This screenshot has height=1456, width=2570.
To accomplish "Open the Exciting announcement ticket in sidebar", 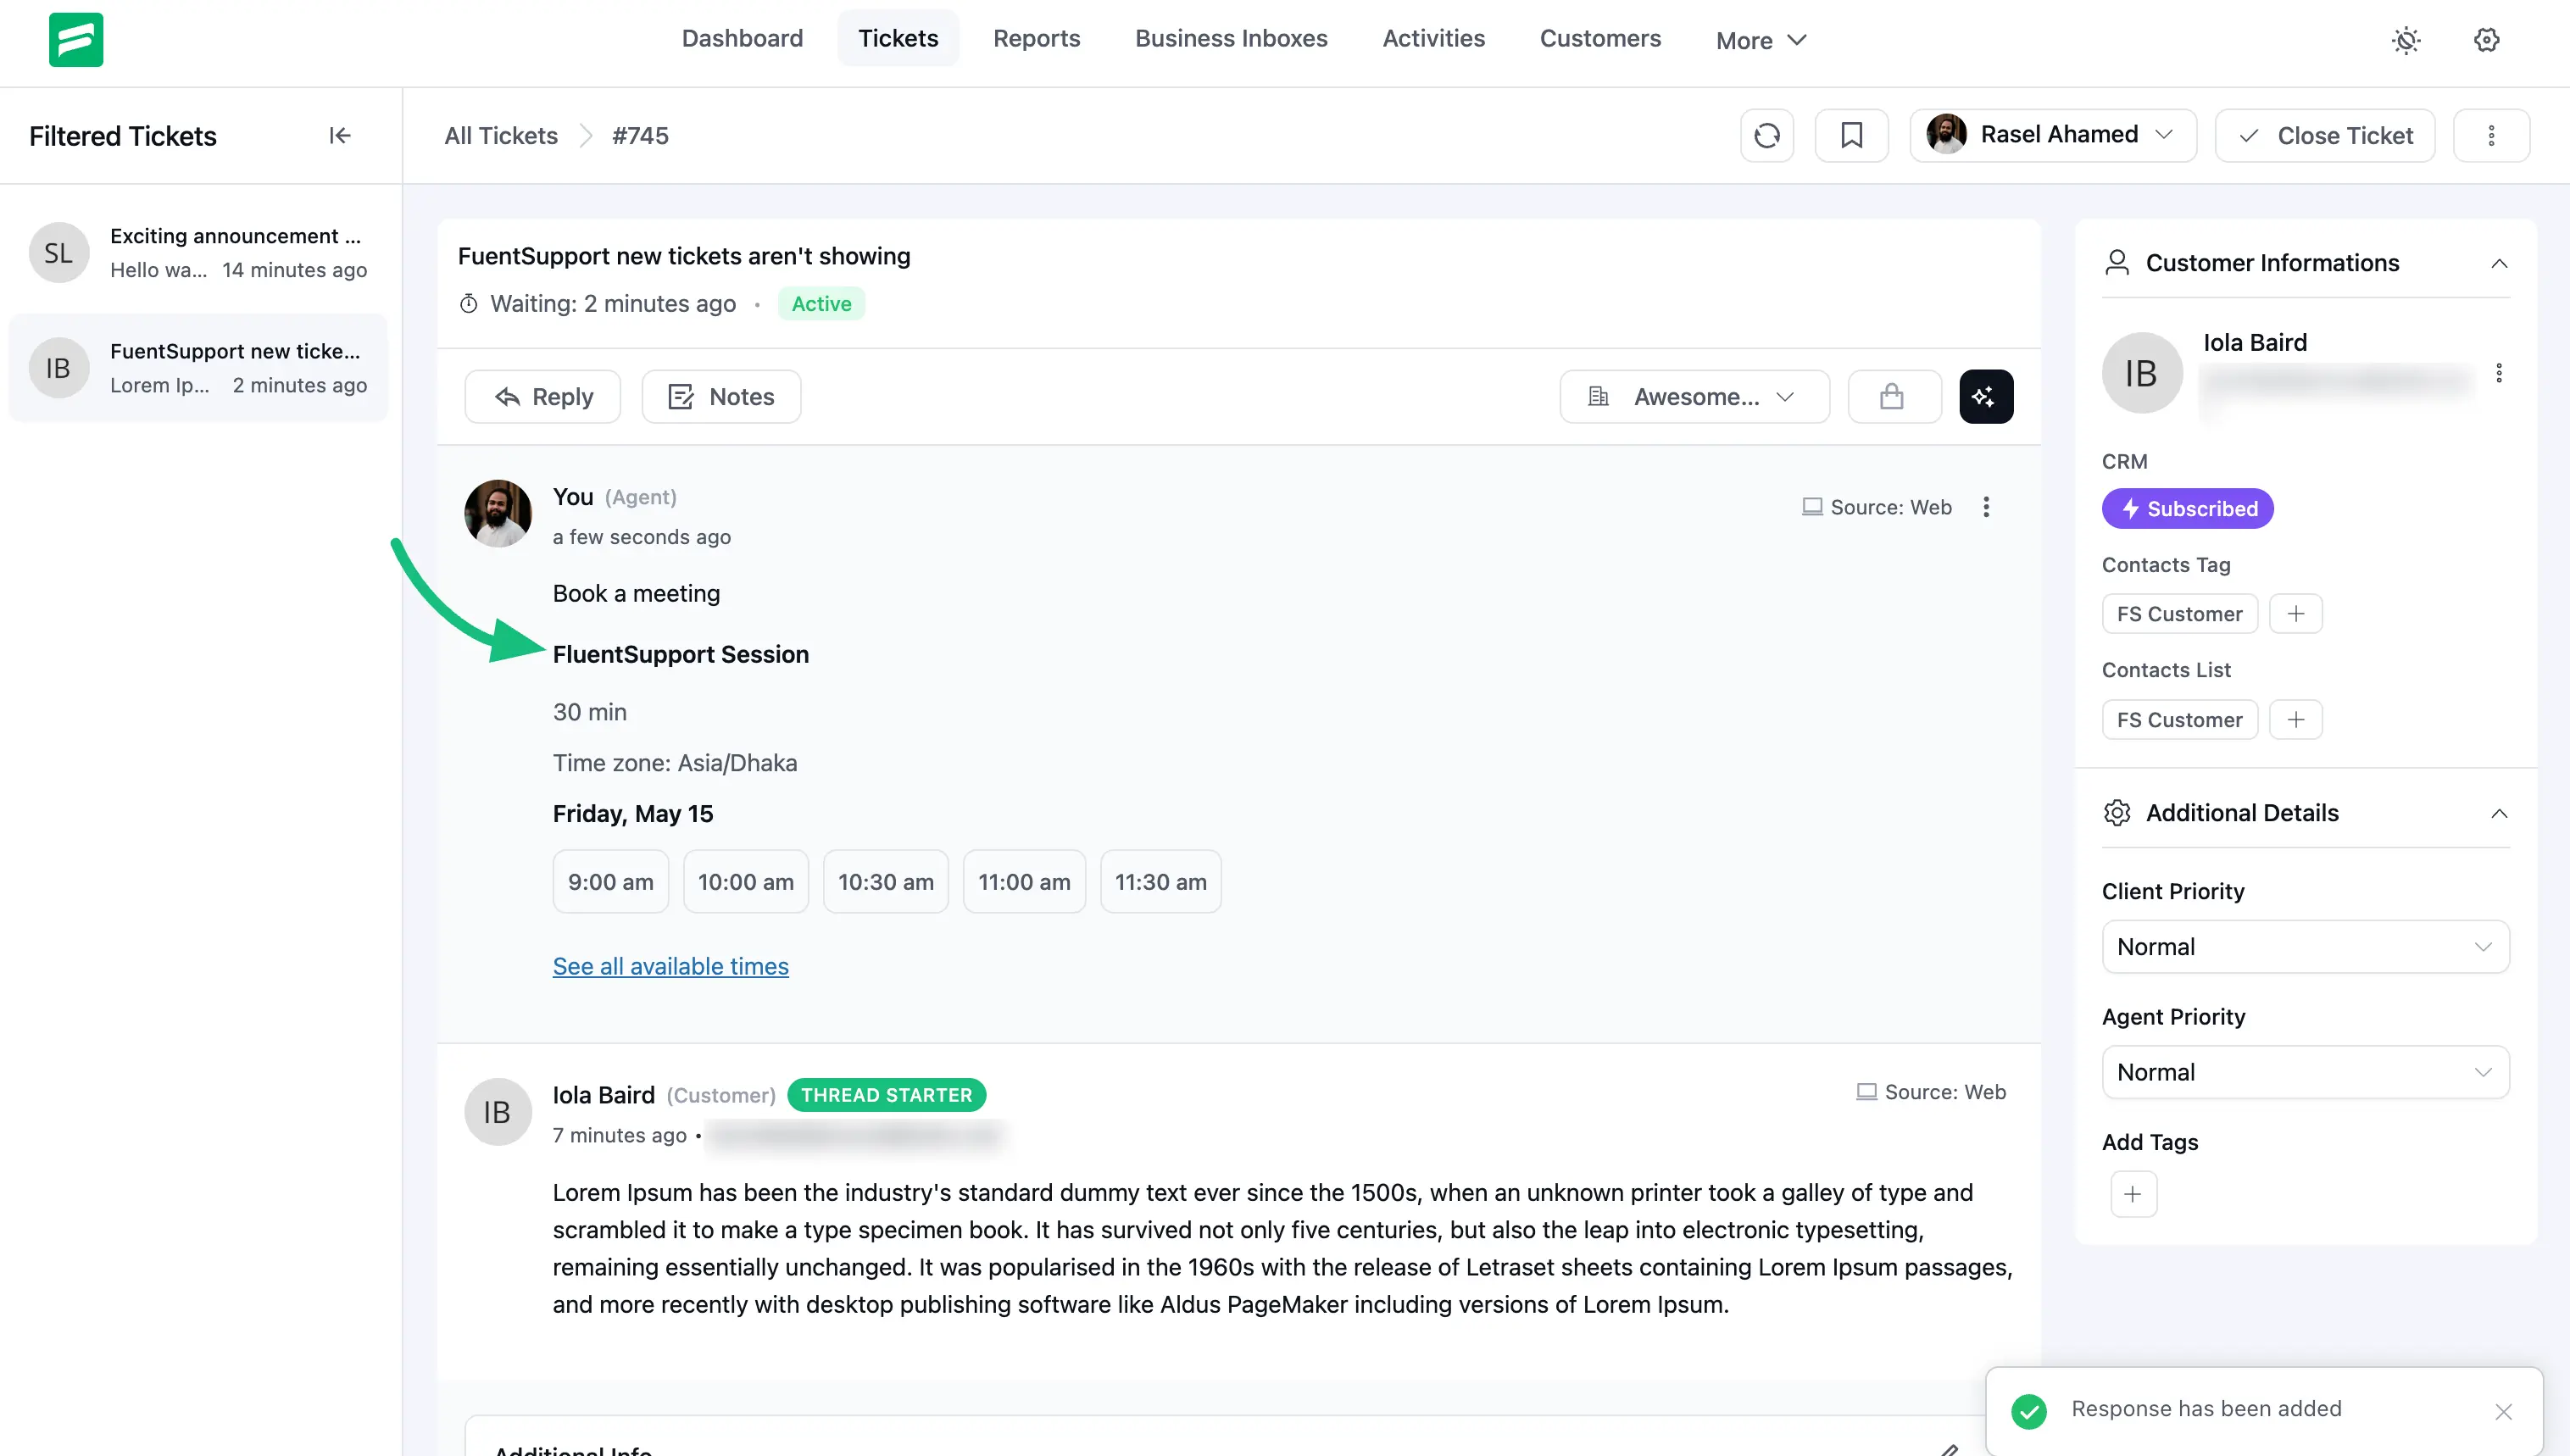I will (x=198, y=252).
